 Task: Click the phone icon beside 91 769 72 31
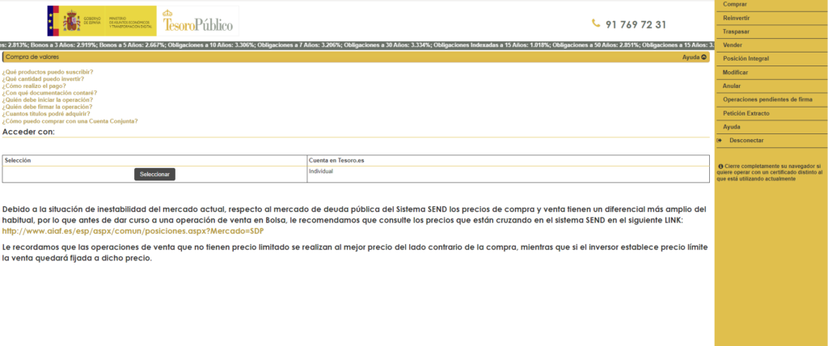tap(596, 23)
